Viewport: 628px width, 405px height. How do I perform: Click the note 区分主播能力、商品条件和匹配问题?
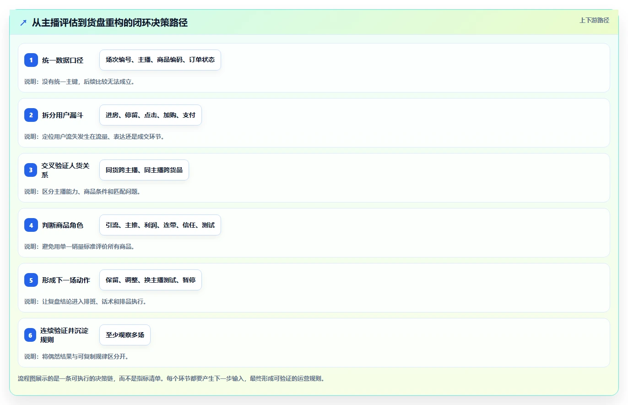[82, 192]
